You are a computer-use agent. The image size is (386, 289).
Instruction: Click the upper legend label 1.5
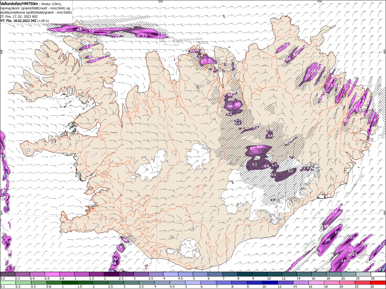pyautogui.click(x=91, y=278)
